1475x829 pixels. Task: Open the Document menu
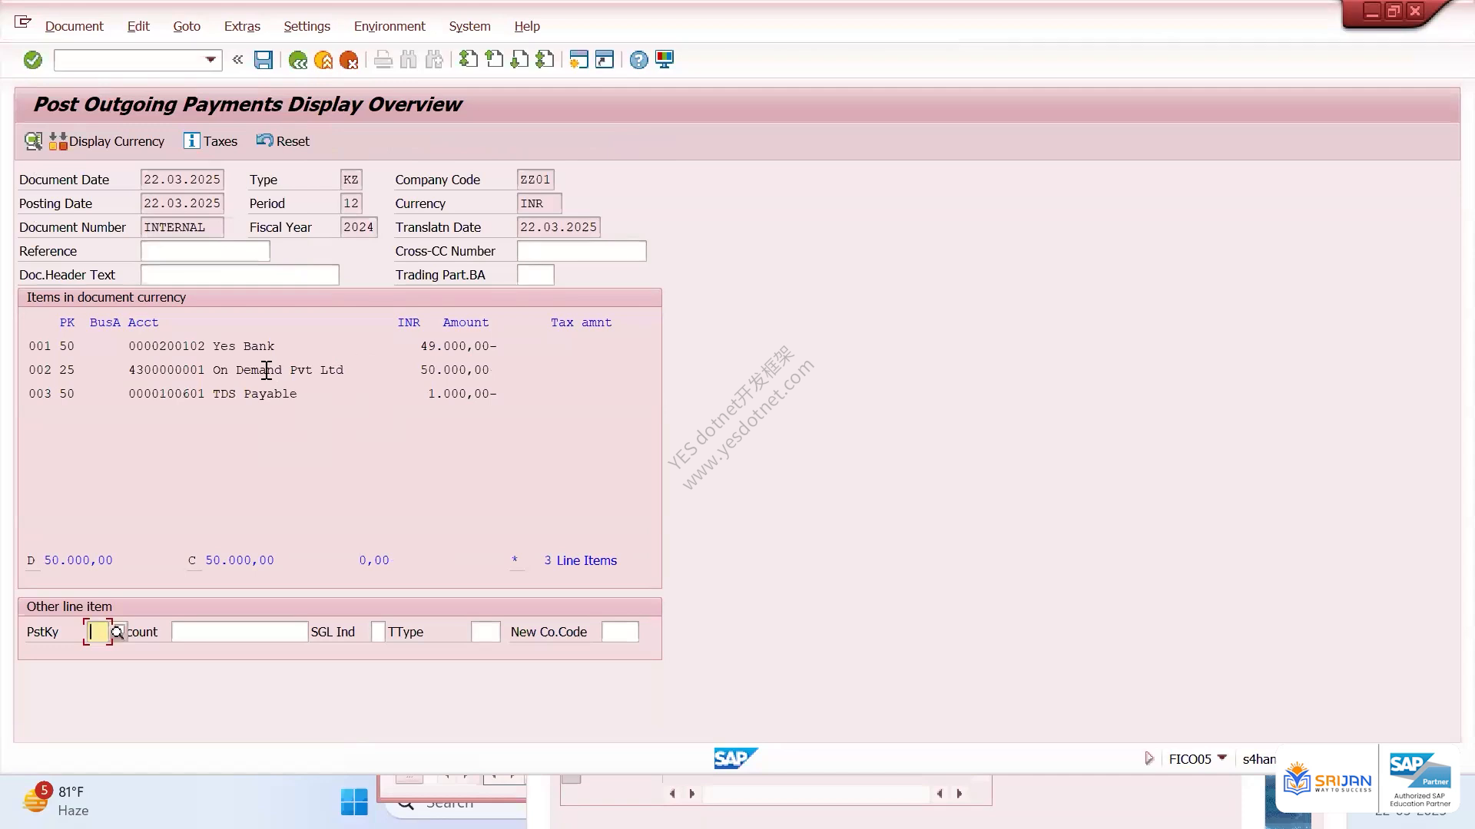click(74, 26)
